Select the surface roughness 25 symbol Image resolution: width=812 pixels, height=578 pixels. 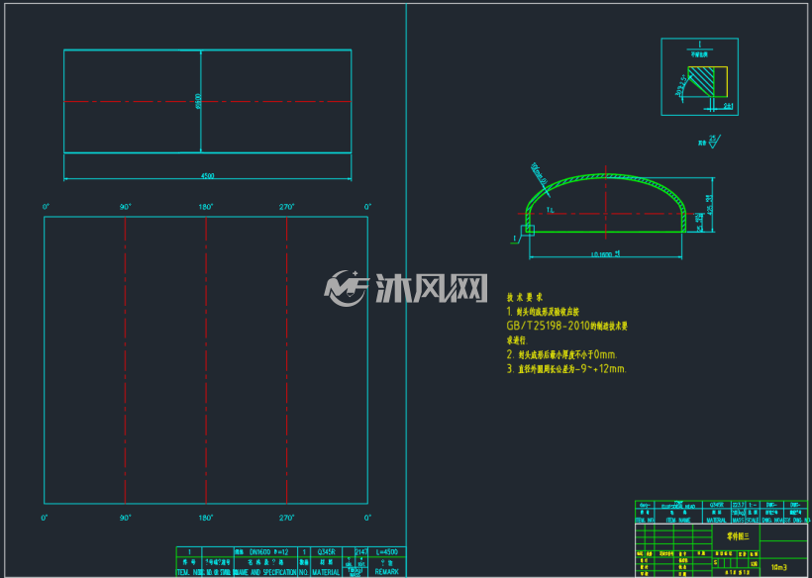[715, 141]
